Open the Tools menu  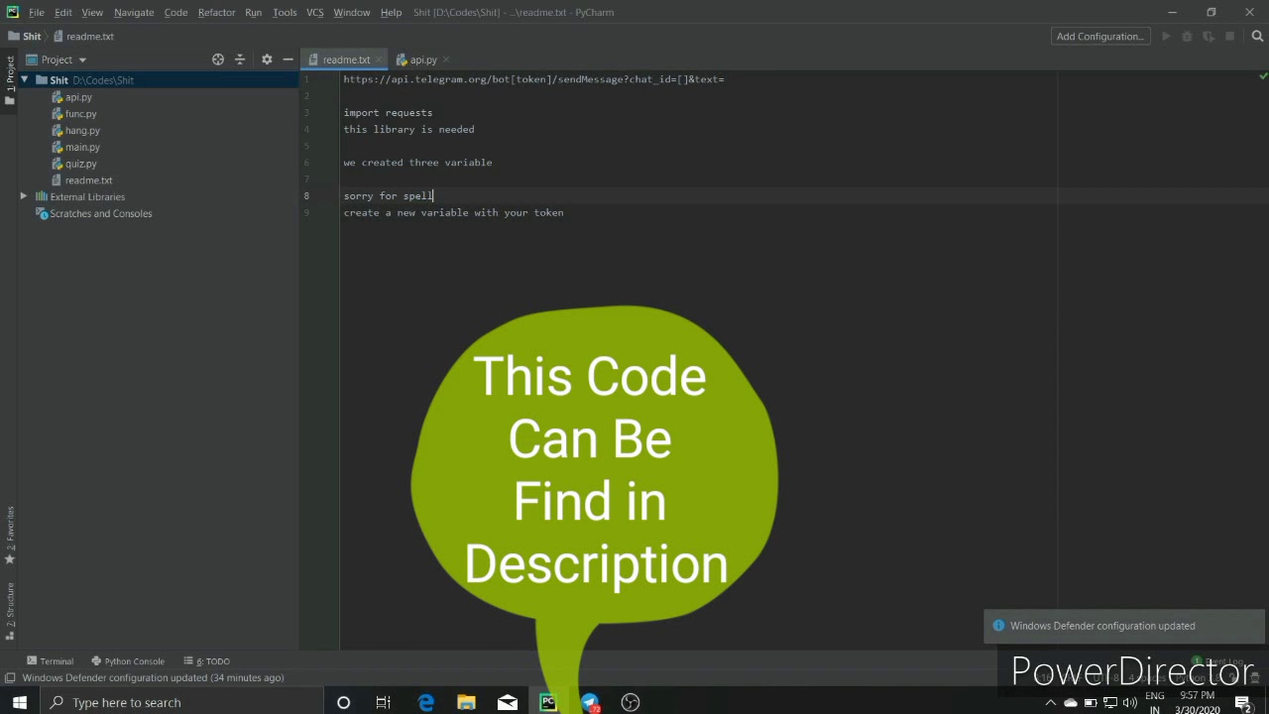pyautogui.click(x=285, y=12)
